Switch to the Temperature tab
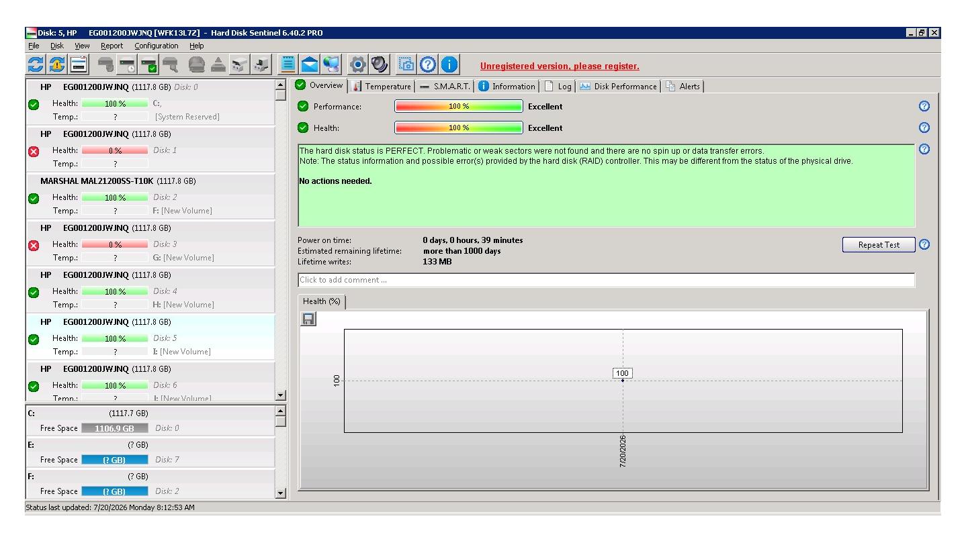The width and height of the screenshot is (966, 543). [382, 86]
